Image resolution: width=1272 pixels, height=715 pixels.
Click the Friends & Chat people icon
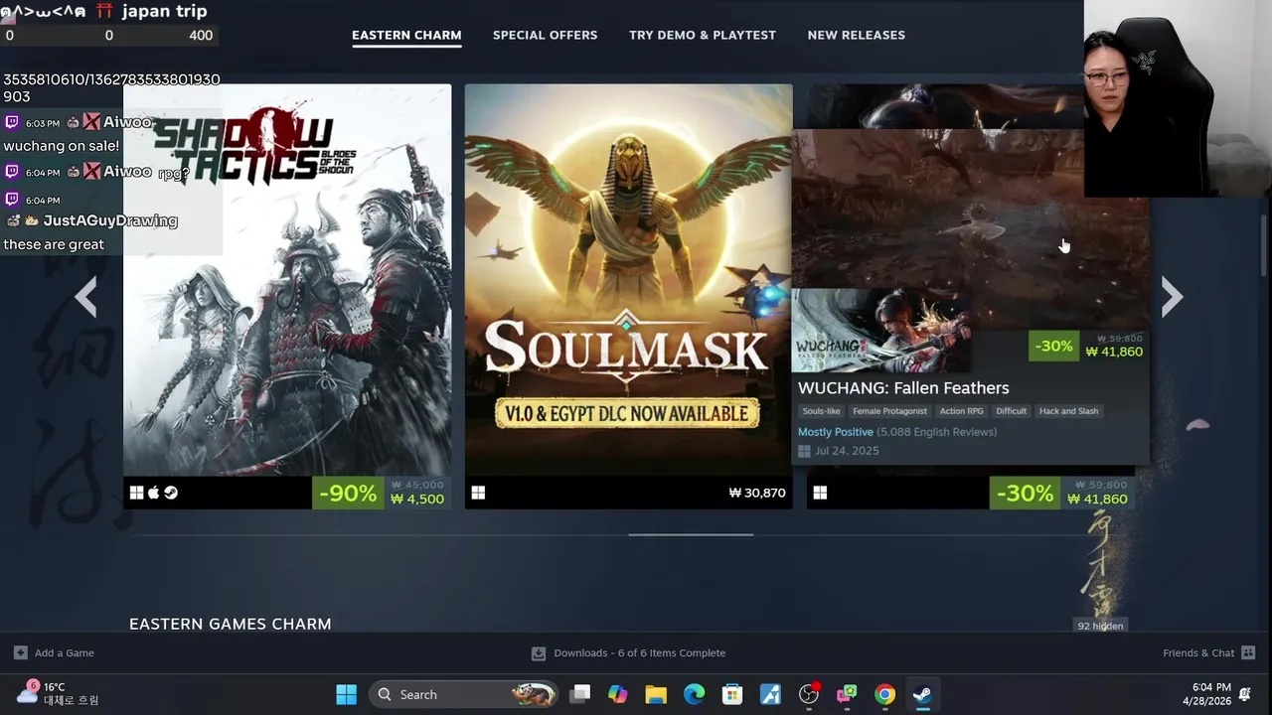(1248, 652)
